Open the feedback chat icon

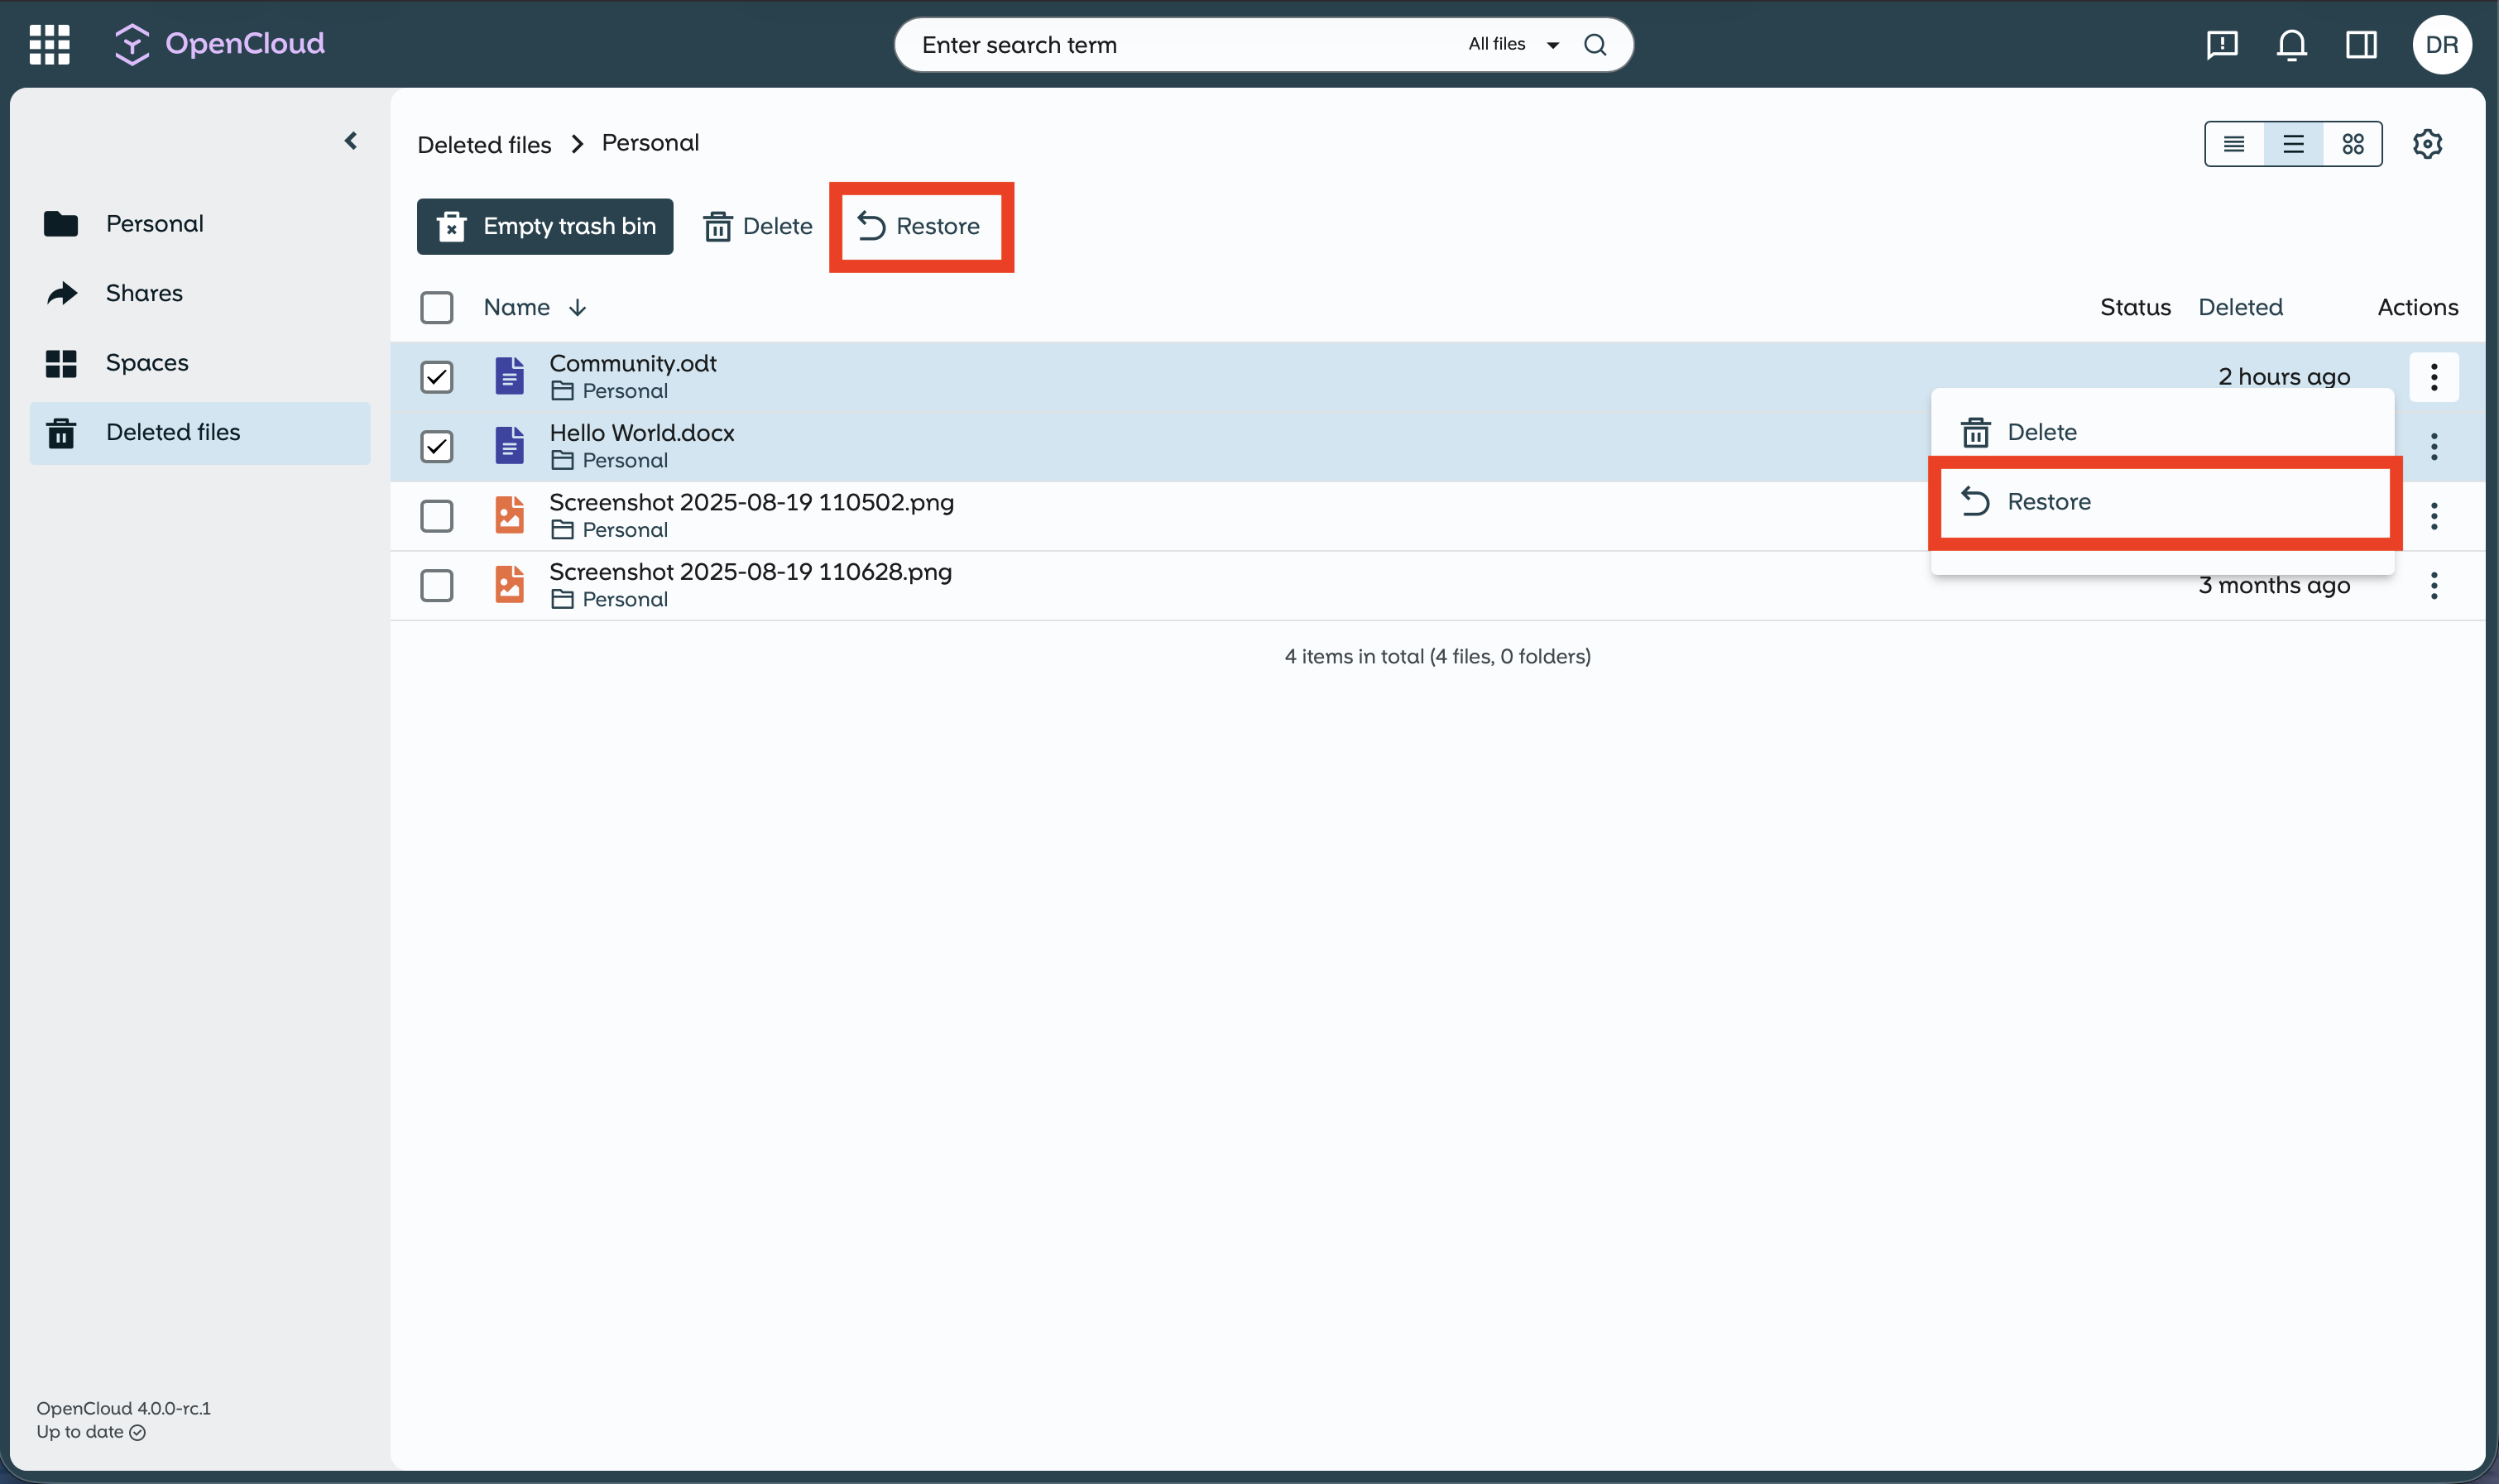coord(2222,44)
